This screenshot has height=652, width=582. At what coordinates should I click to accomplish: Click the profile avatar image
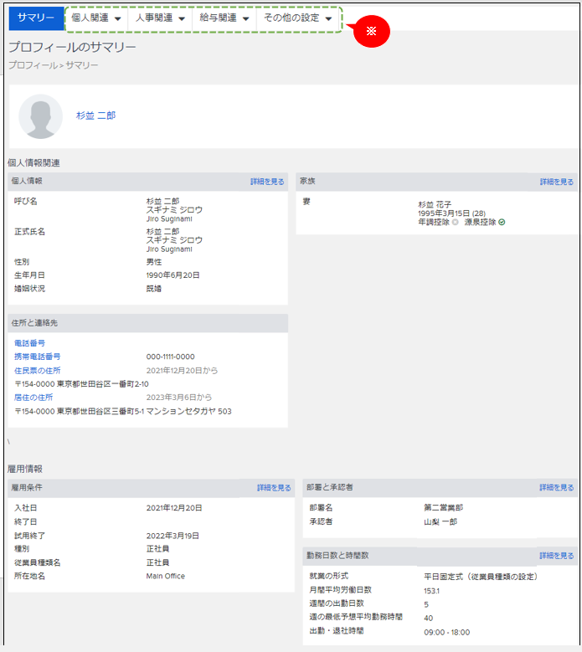pos(40,116)
